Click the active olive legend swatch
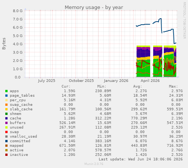The width and height of the screenshot is (188, 168). 6,150
